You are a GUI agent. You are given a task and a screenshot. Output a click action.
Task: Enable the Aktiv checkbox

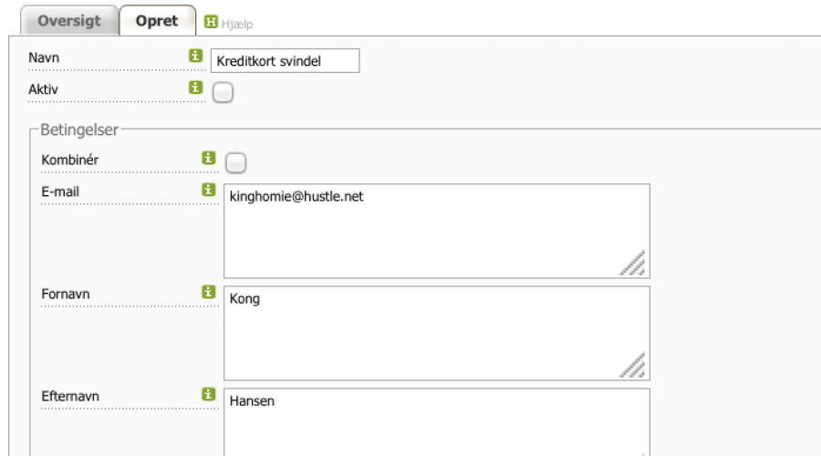(223, 93)
